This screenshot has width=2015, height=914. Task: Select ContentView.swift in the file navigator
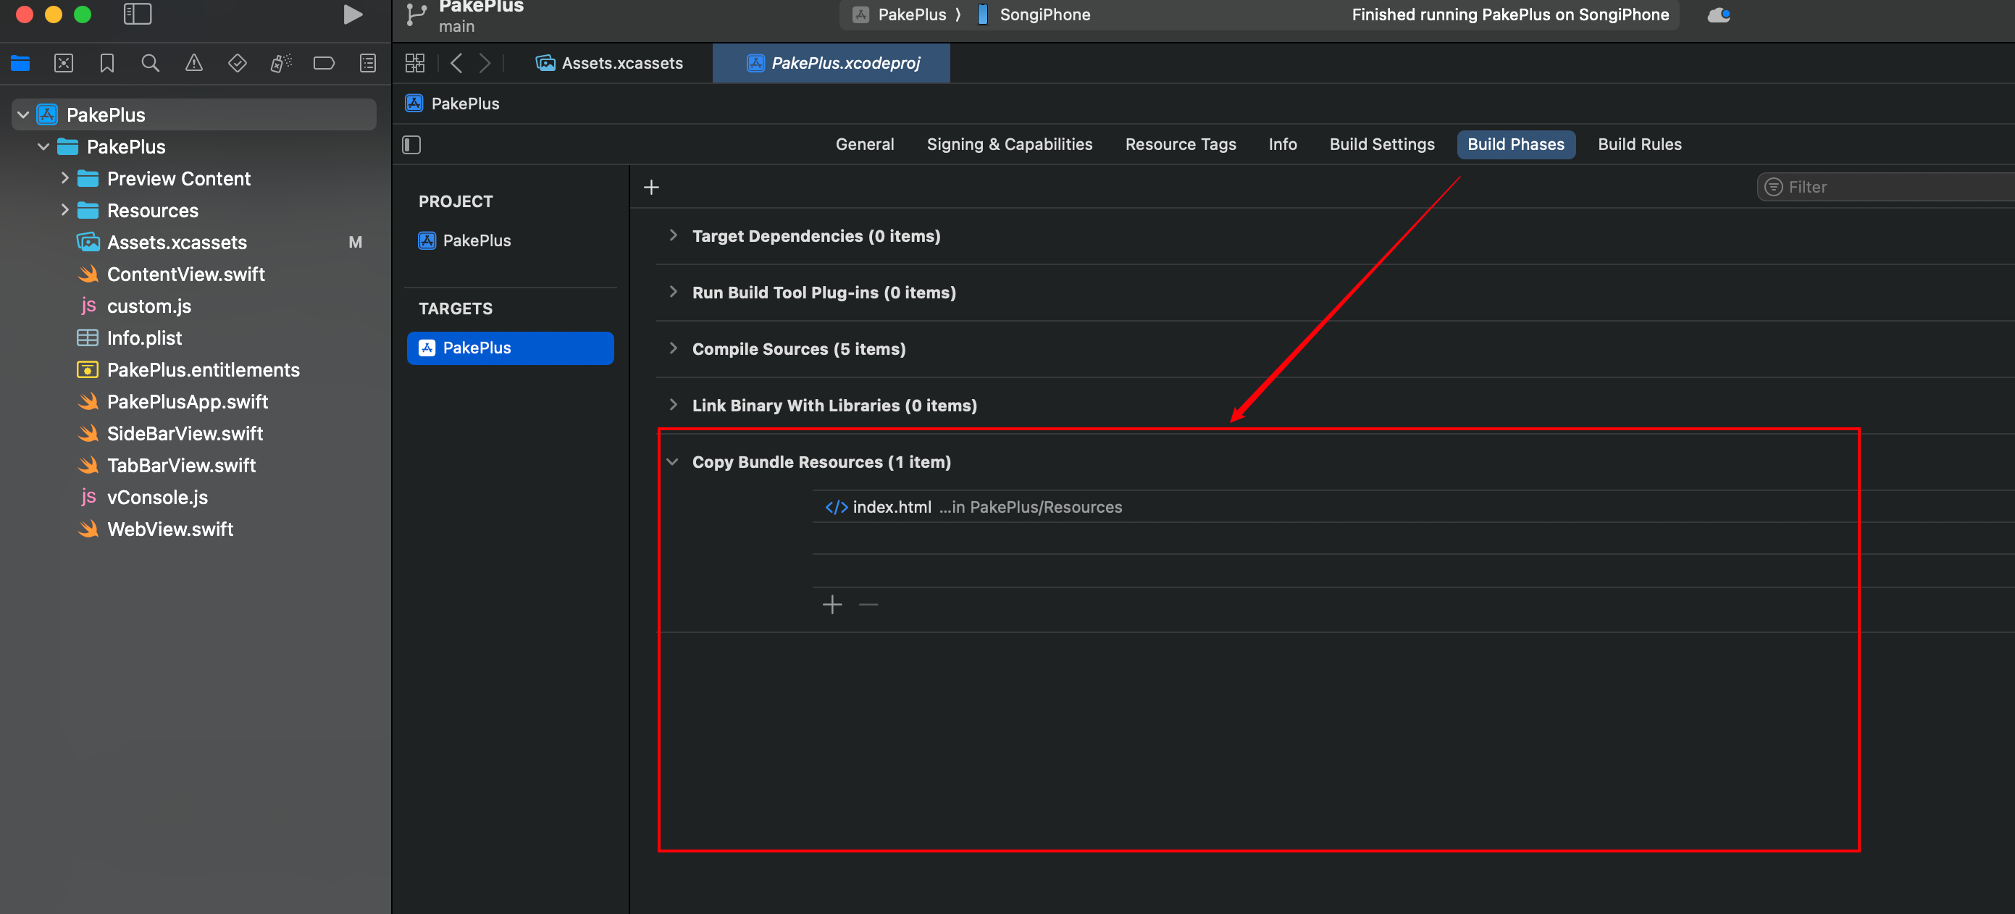click(x=185, y=274)
